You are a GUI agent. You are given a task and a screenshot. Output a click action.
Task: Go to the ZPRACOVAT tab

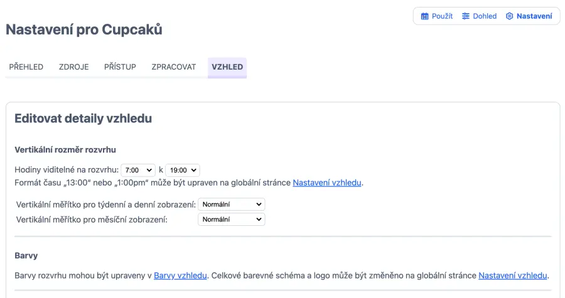tap(174, 67)
